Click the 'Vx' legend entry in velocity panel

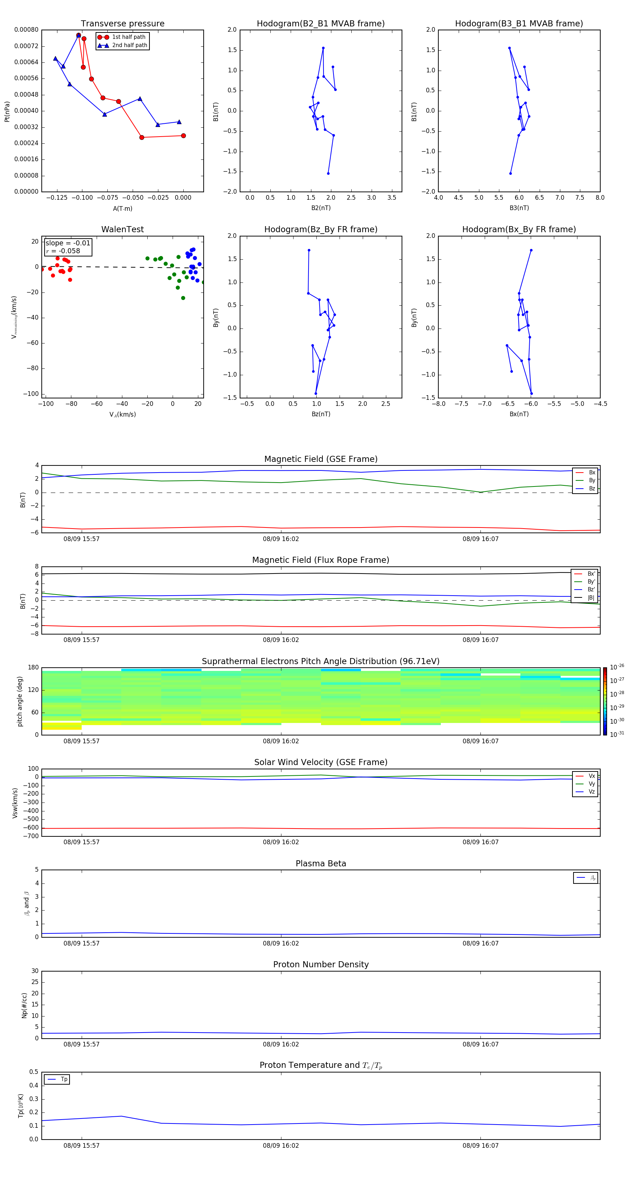(586, 776)
